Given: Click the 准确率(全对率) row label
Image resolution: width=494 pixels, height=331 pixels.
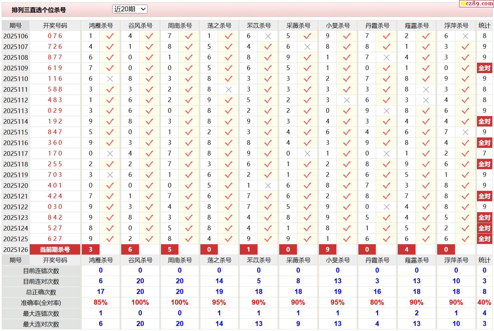Looking at the screenshot, I should [x=41, y=303].
